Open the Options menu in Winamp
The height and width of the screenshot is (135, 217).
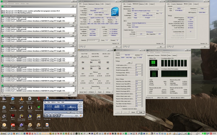click(53, 102)
